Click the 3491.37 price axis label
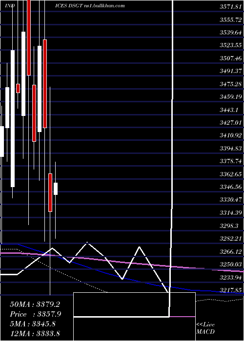The width and height of the screenshot is (244, 341). point(231,71)
